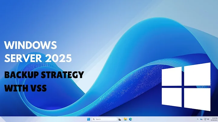Open Microsoft Edge from the taskbar
218x122 pixels.
[x=130, y=119]
